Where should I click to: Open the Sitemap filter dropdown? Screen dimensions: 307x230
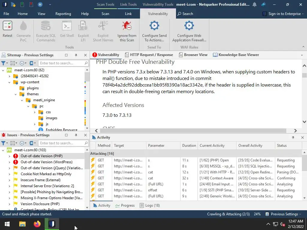pyautogui.click(x=4, y=63)
